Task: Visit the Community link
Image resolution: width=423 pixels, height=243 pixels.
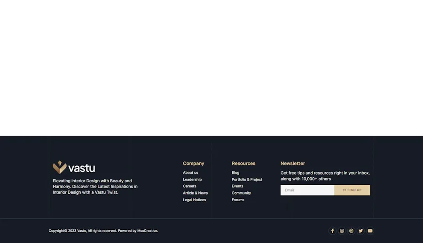Action: click(241, 193)
